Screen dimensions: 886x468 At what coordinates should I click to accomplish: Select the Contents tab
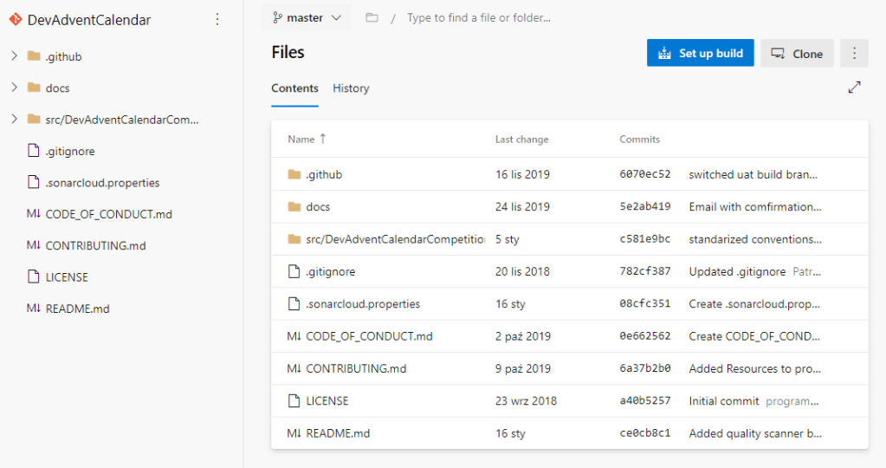(x=294, y=88)
